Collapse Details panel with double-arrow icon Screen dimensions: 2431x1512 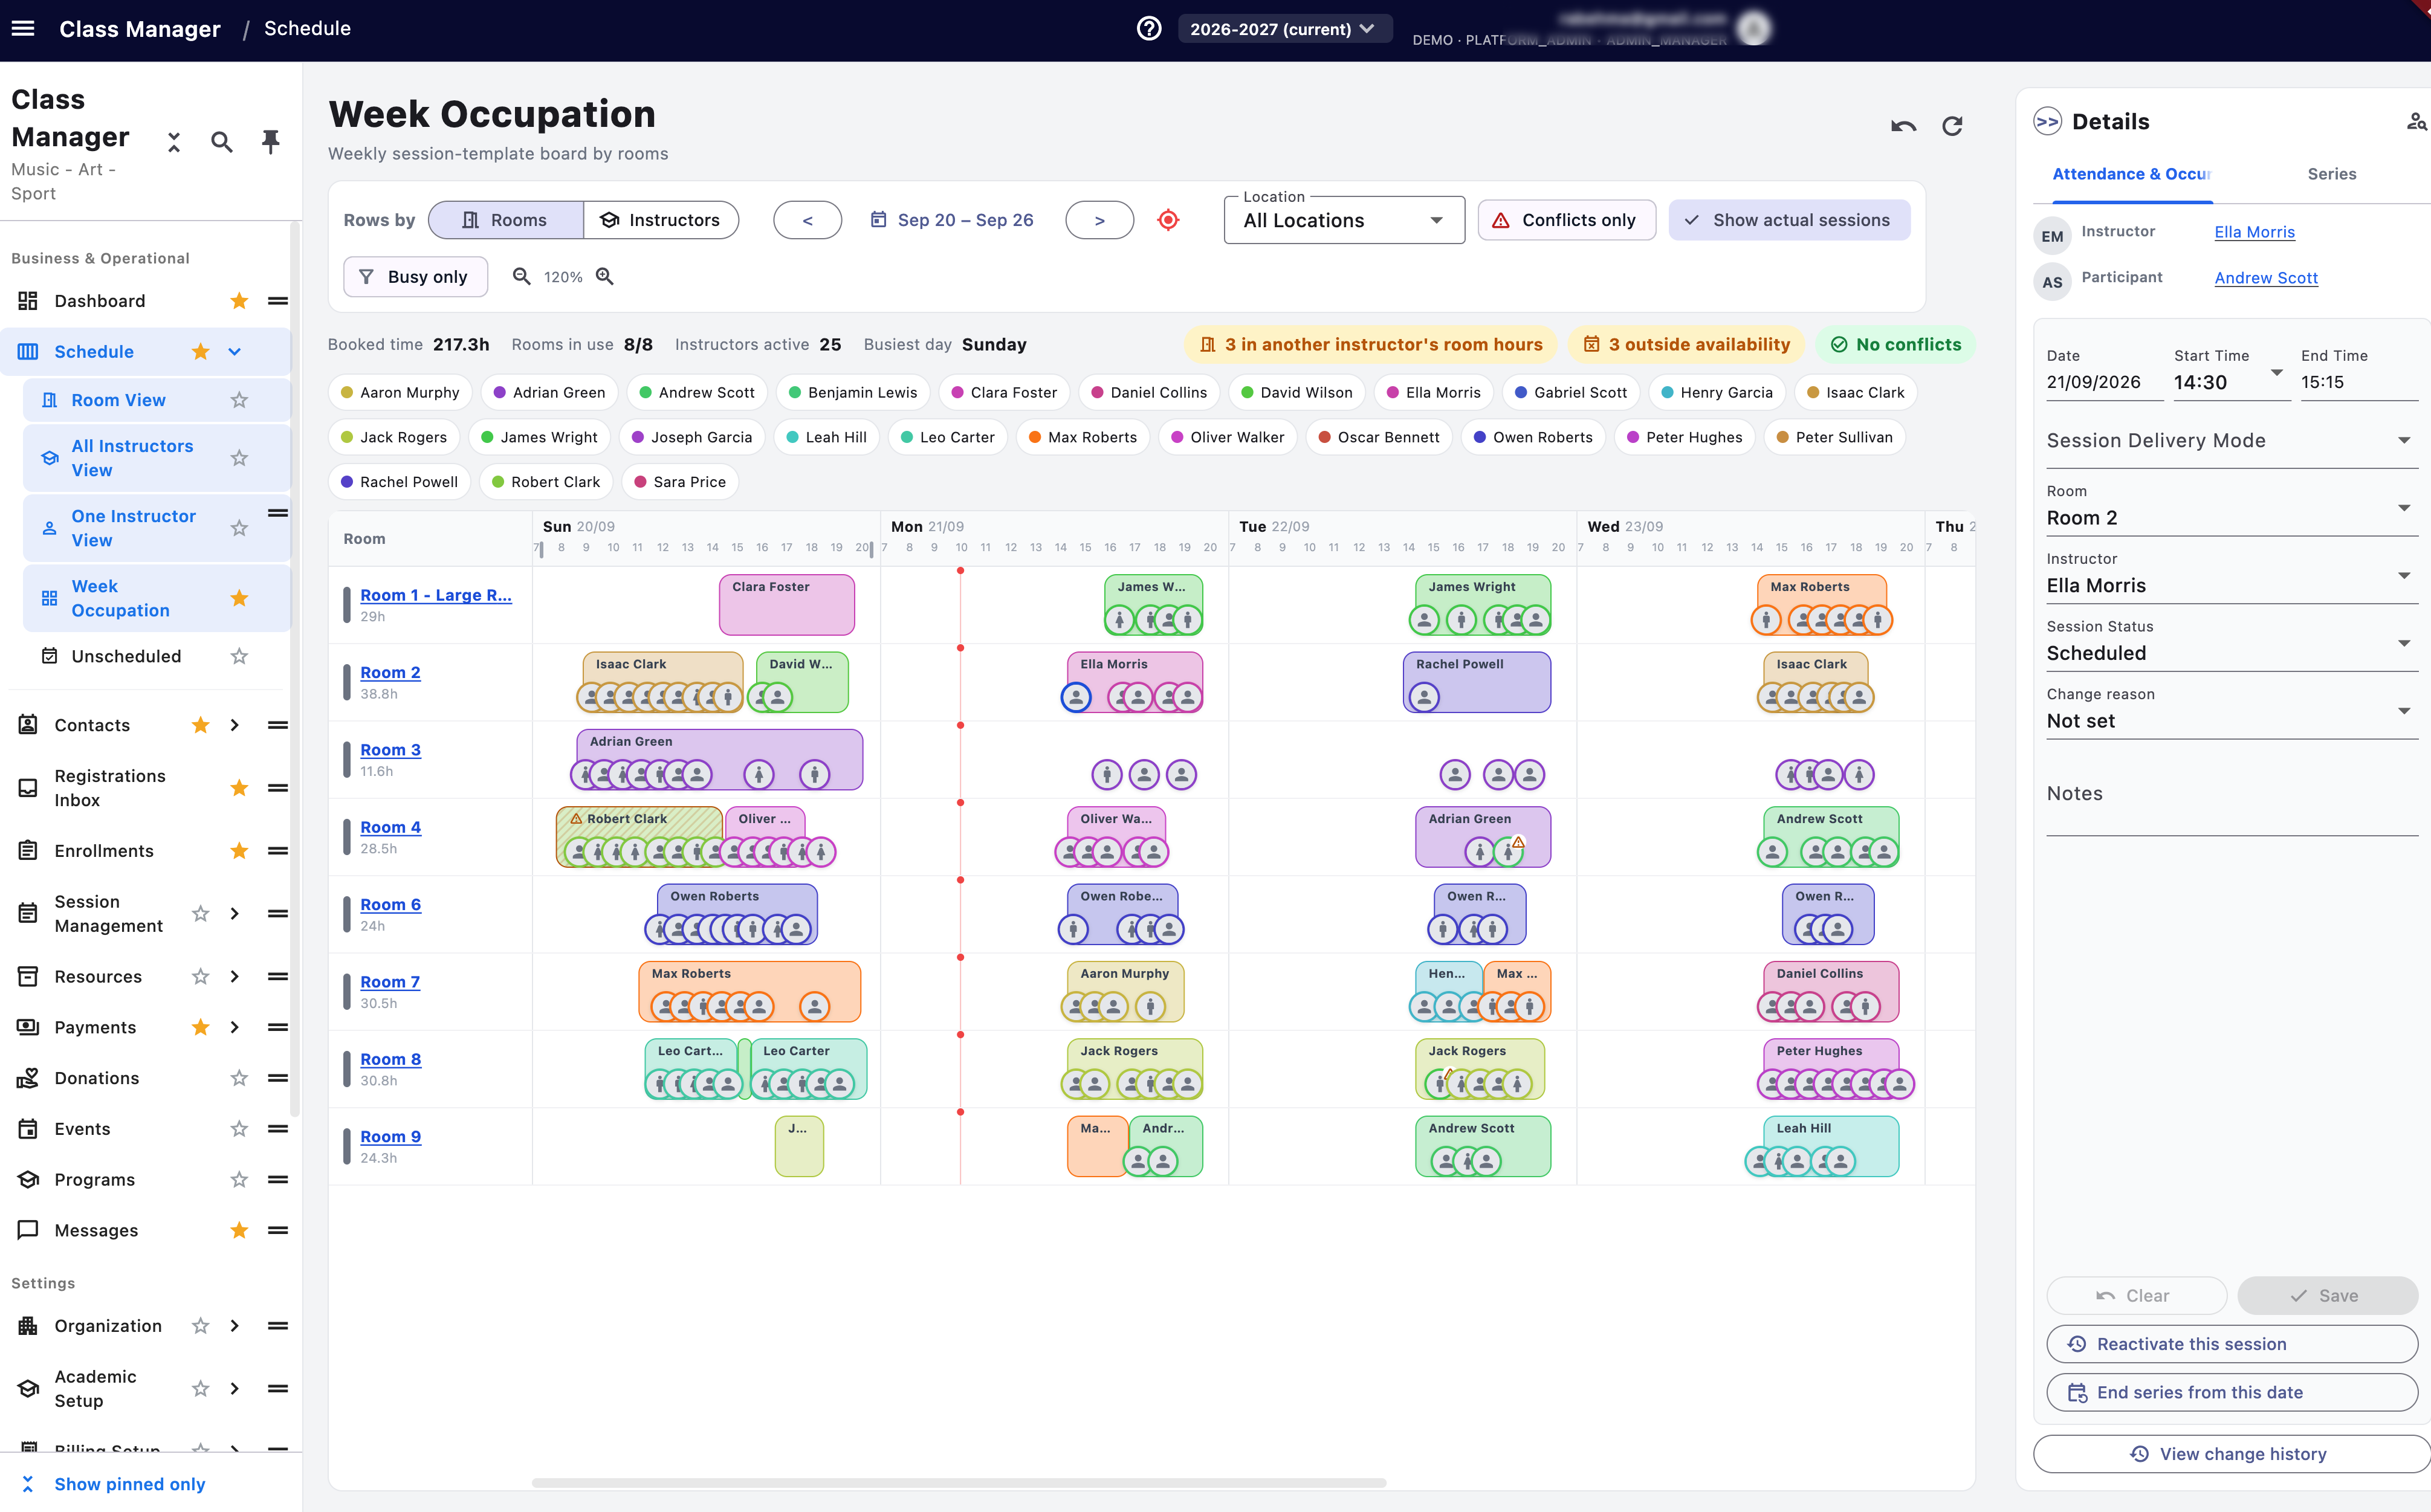point(2047,122)
